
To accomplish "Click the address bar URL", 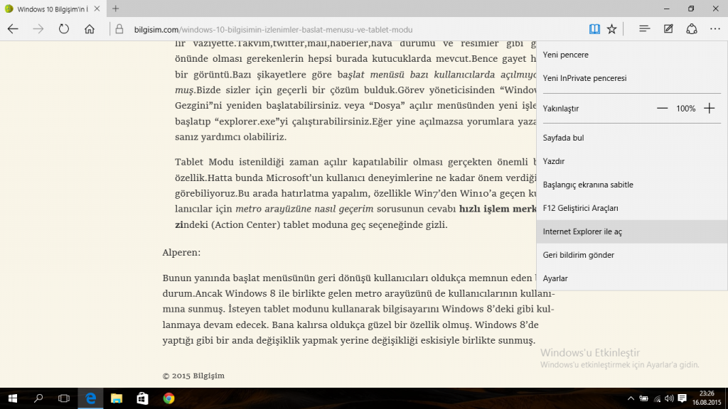I will point(273,30).
